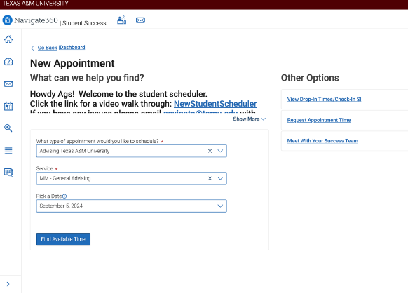Click the MM - General Advising field text
This screenshot has width=408, height=296.
[x=65, y=178]
